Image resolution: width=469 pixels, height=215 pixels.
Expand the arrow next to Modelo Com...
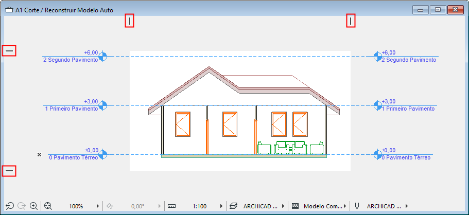[345, 206]
